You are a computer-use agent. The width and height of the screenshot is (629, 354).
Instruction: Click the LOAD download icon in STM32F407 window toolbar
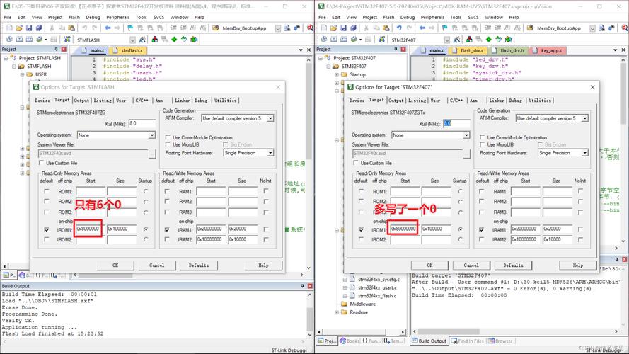pos(381,40)
